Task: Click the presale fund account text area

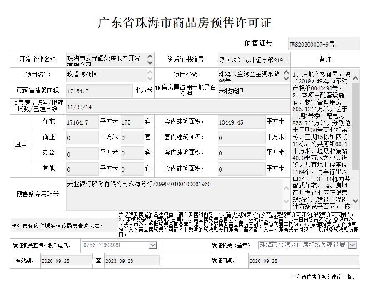Action: [x=173, y=195]
